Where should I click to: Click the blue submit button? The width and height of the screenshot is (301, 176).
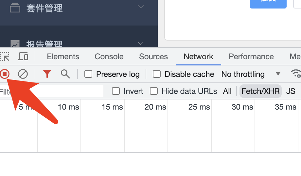coord(268,4)
